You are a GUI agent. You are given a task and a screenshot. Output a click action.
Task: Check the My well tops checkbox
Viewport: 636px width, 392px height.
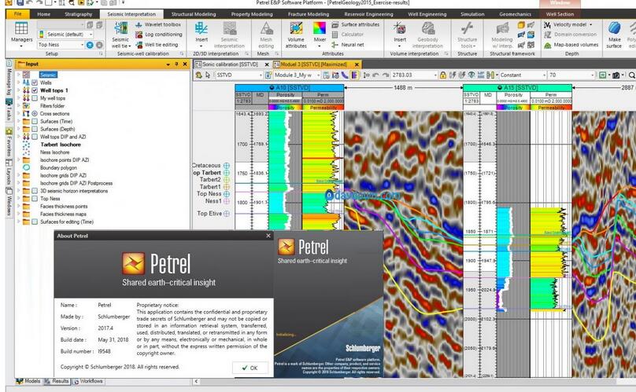point(35,98)
